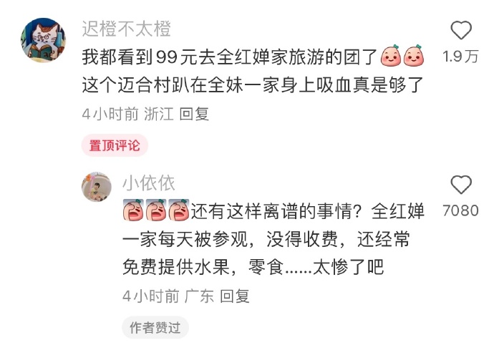Select the comment text about 99元 tour
The image size is (494, 350).
(253, 71)
